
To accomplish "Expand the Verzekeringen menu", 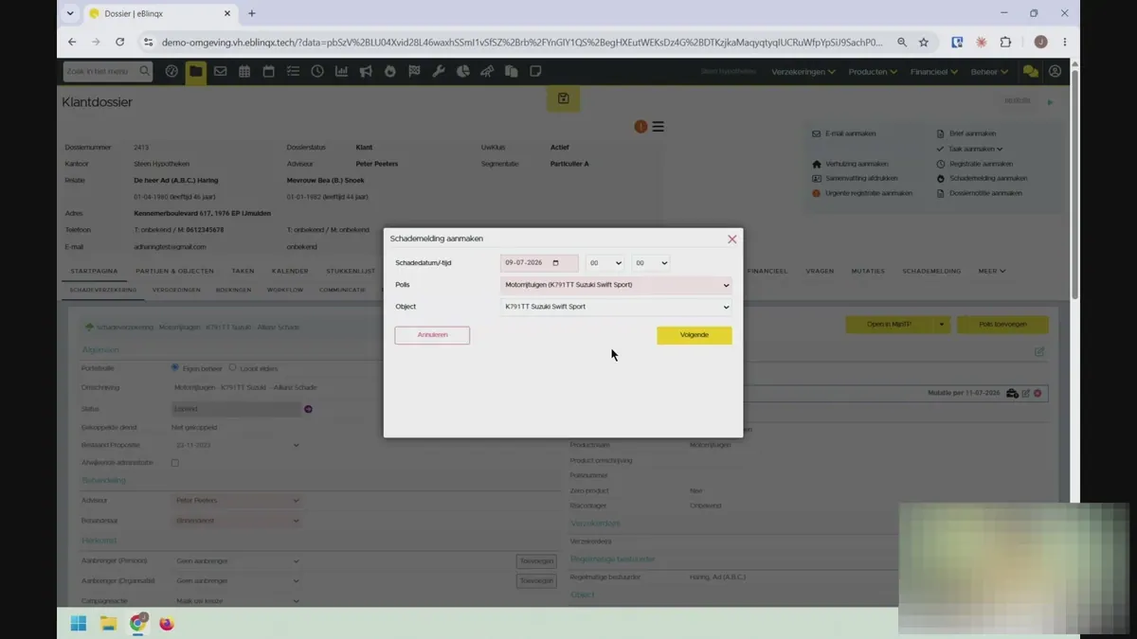I will [x=803, y=72].
